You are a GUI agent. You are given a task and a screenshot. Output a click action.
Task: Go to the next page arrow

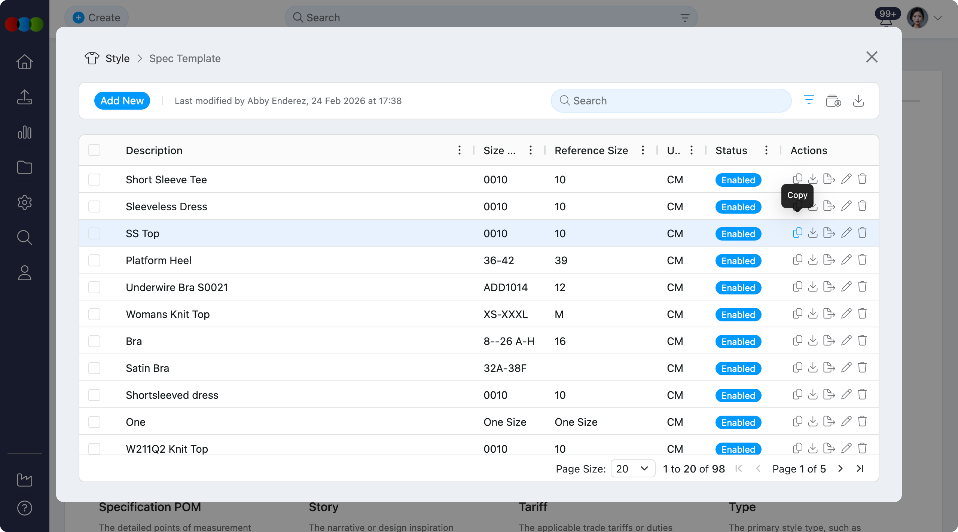point(840,469)
